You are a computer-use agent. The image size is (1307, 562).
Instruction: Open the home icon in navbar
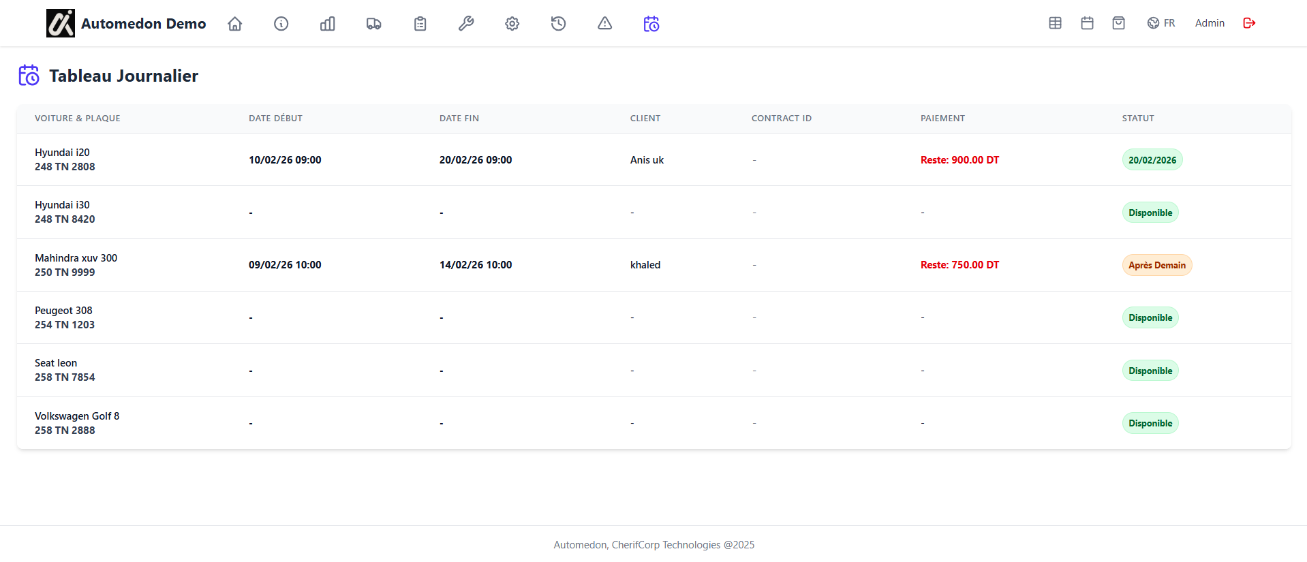click(x=235, y=24)
